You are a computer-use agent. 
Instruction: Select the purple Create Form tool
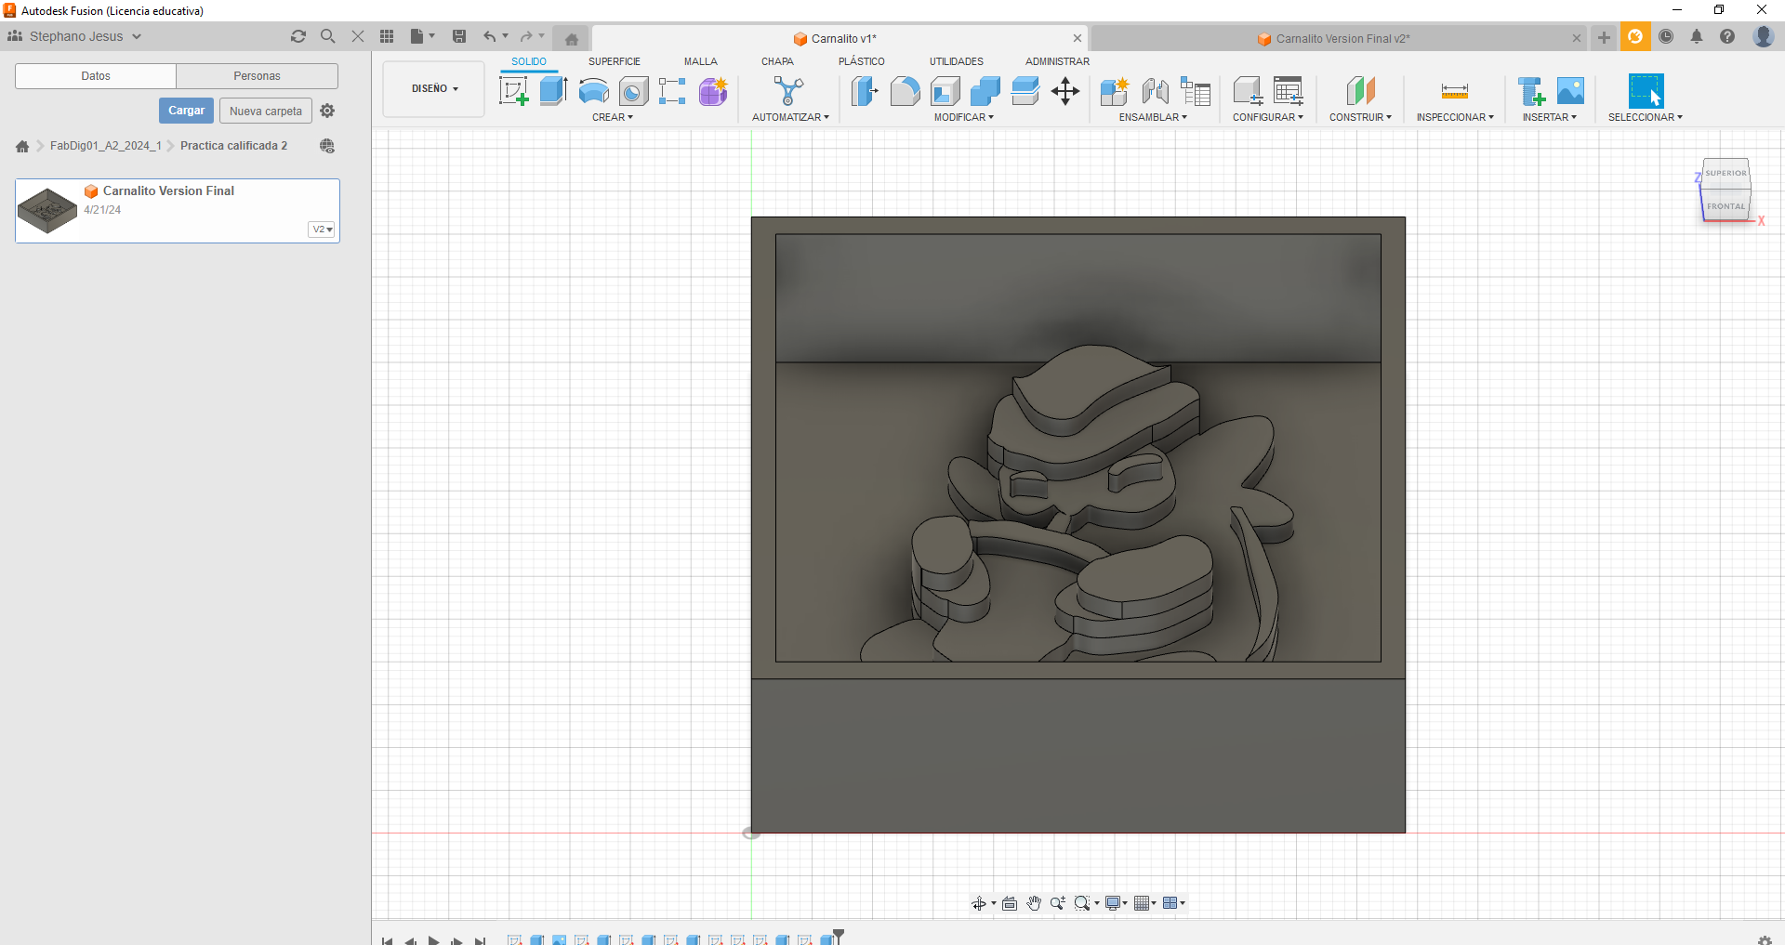point(713,91)
